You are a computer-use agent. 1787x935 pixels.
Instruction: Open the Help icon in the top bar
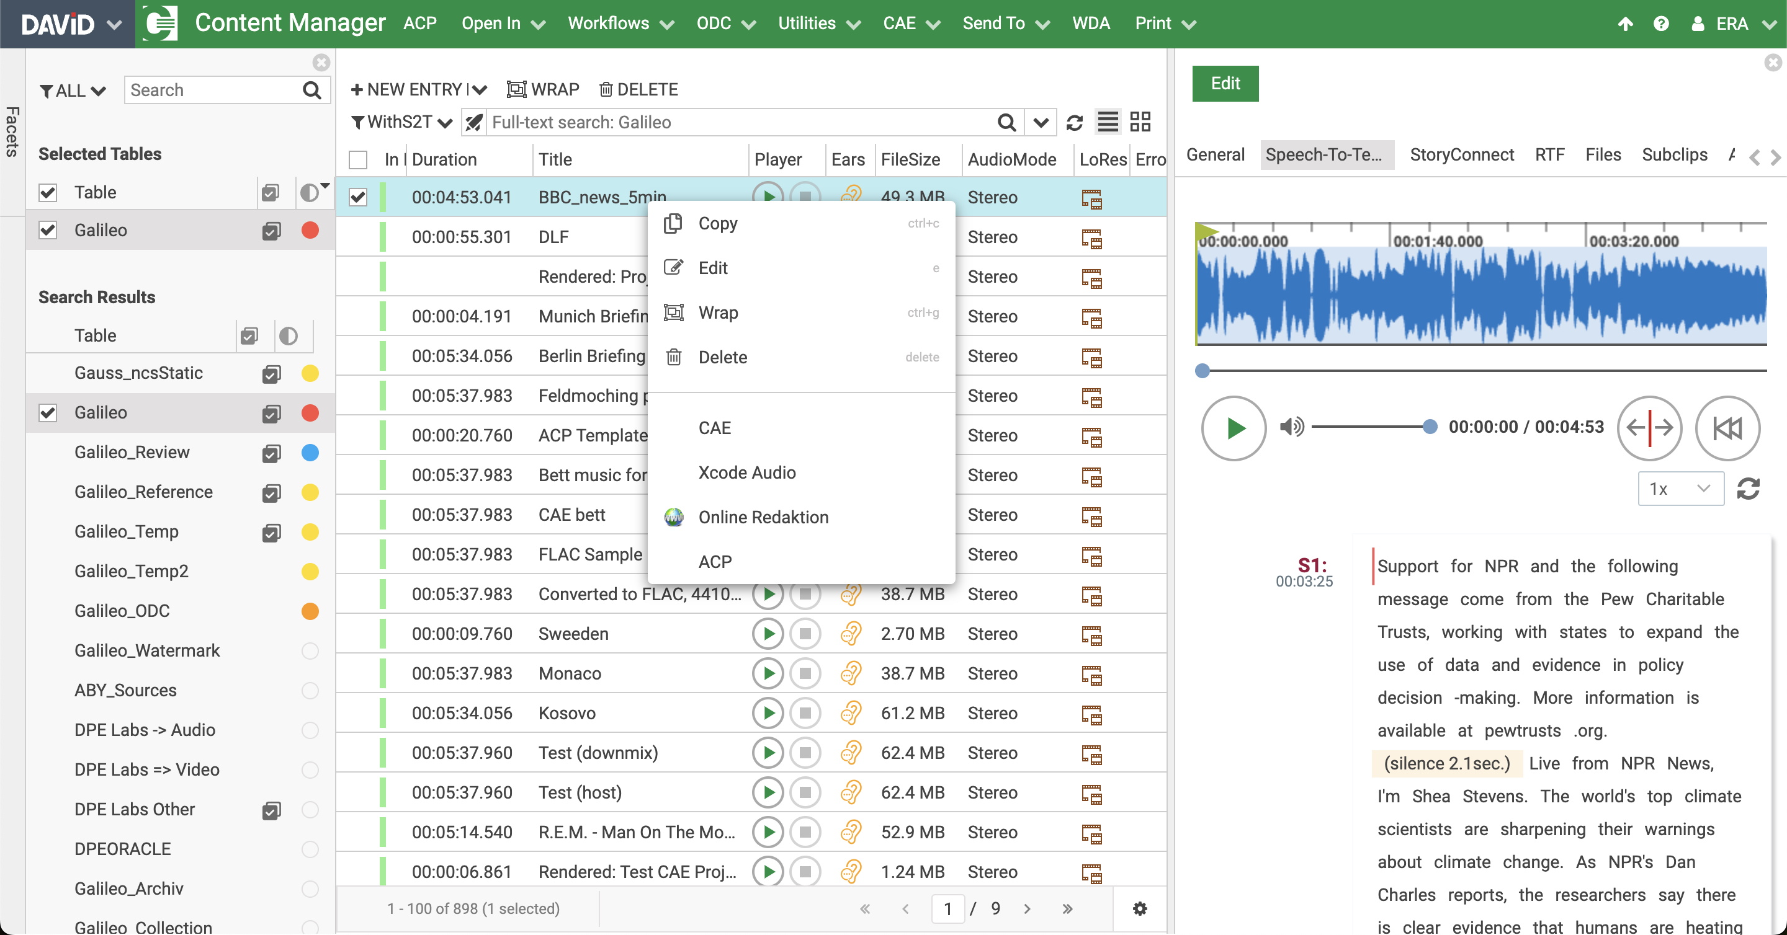(1662, 23)
